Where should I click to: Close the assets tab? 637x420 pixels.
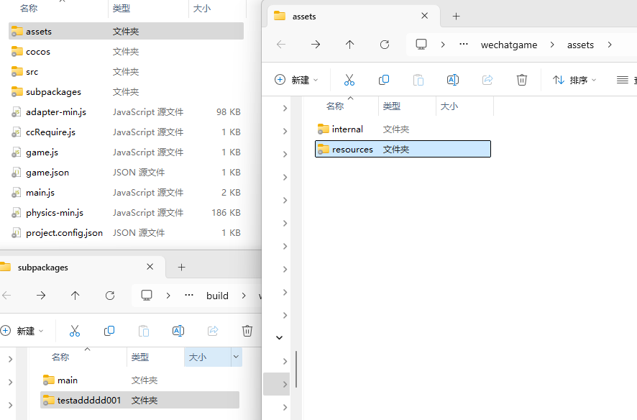coord(424,16)
